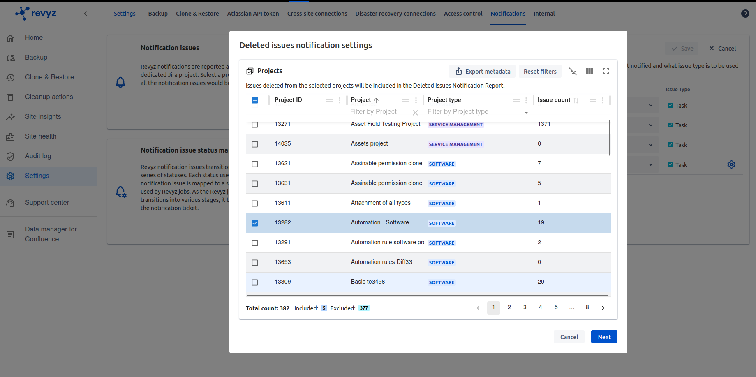Toggle the select-all checkbox in table header
The height and width of the screenshot is (377, 756).
[x=255, y=100]
